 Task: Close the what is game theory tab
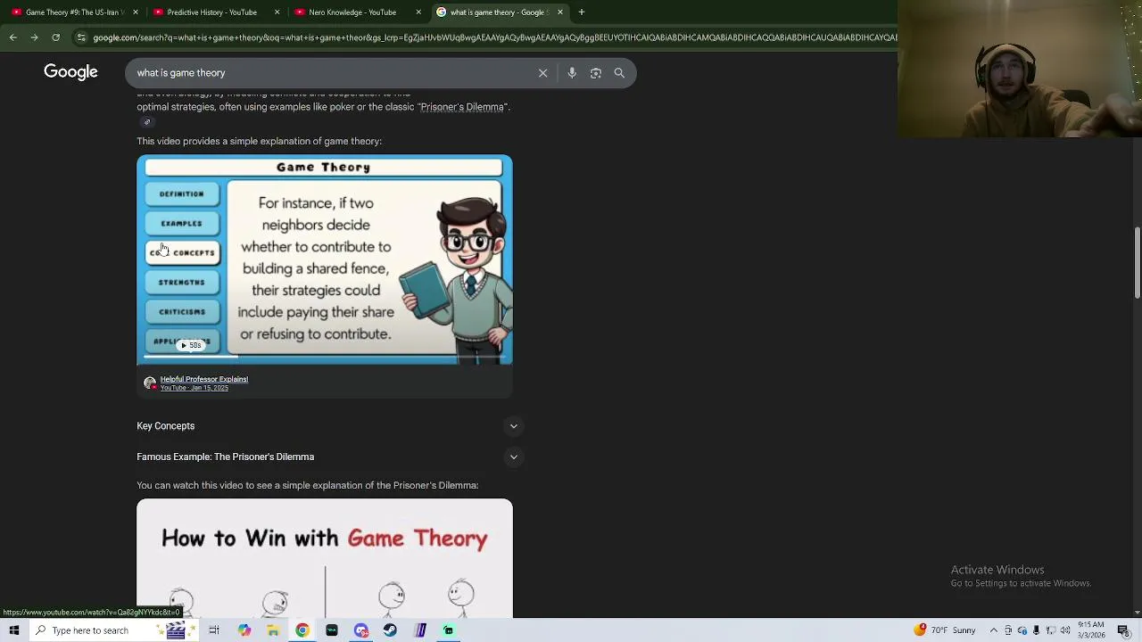point(560,12)
